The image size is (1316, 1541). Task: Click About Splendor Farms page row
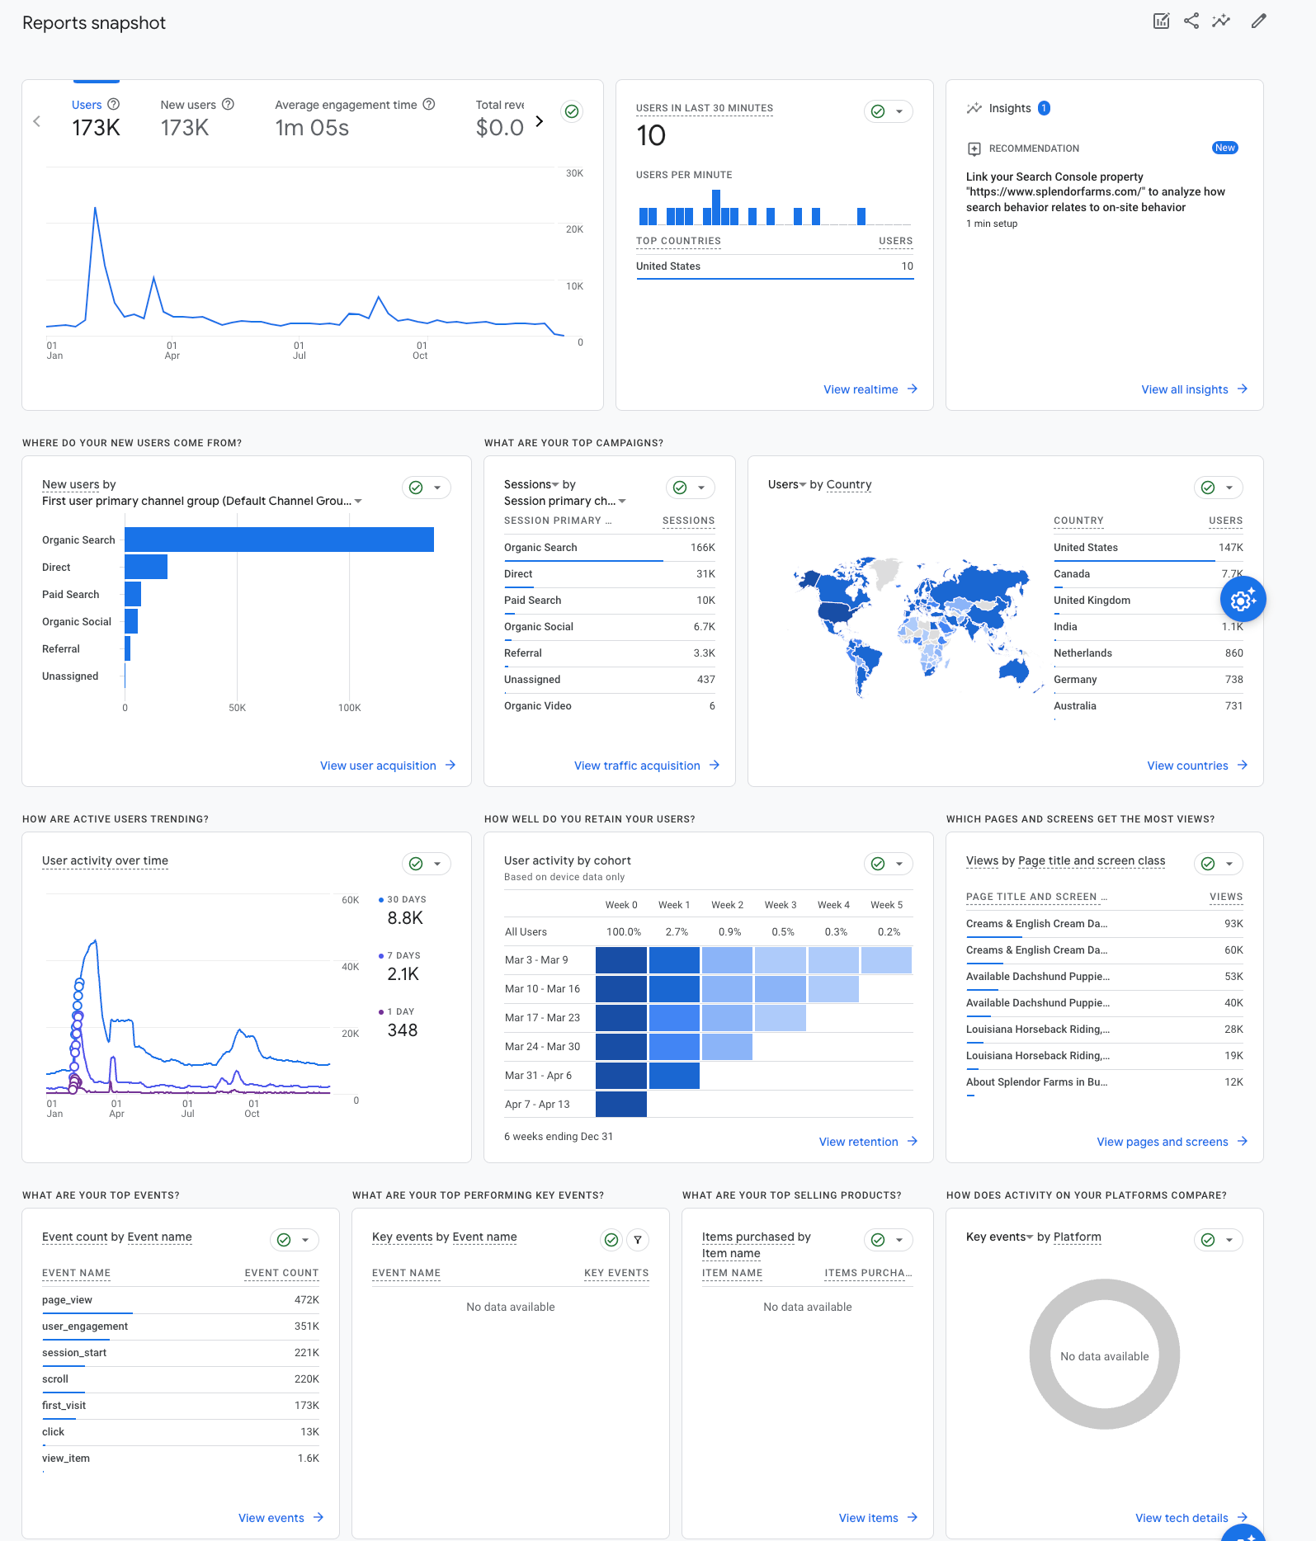tap(1105, 1082)
